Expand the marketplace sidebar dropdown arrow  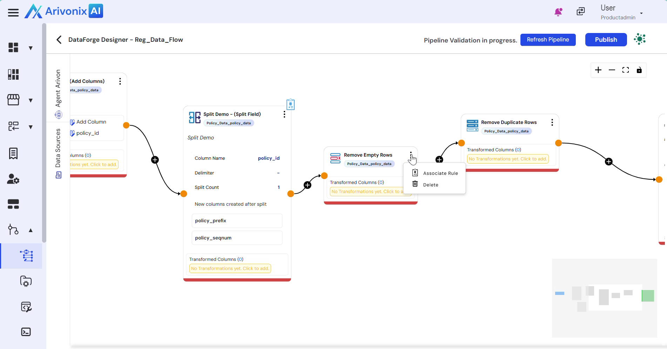click(31, 100)
